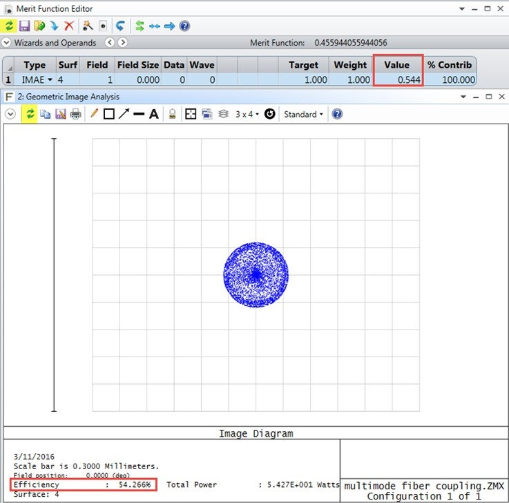Open the IMAE operand type dropdown

click(x=50, y=80)
